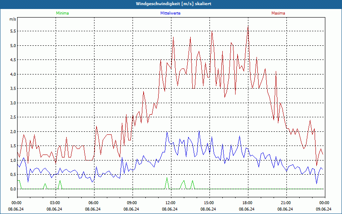Select the 18:00 time axis label
The height and width of the screenshot is (214, 342).
coord(248,202)
